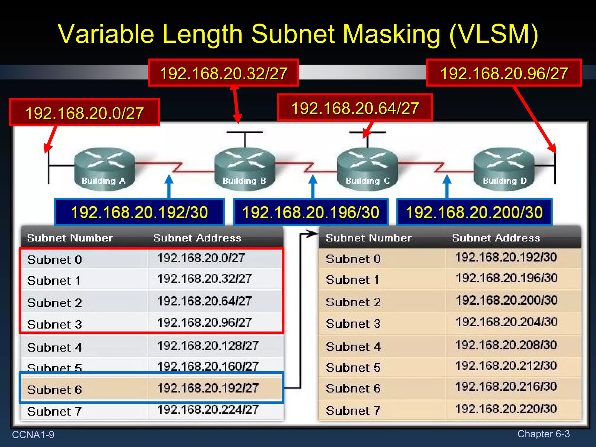Select Subnet 4 row label in left table
596x447 pixels.
[x=54, y=347]
